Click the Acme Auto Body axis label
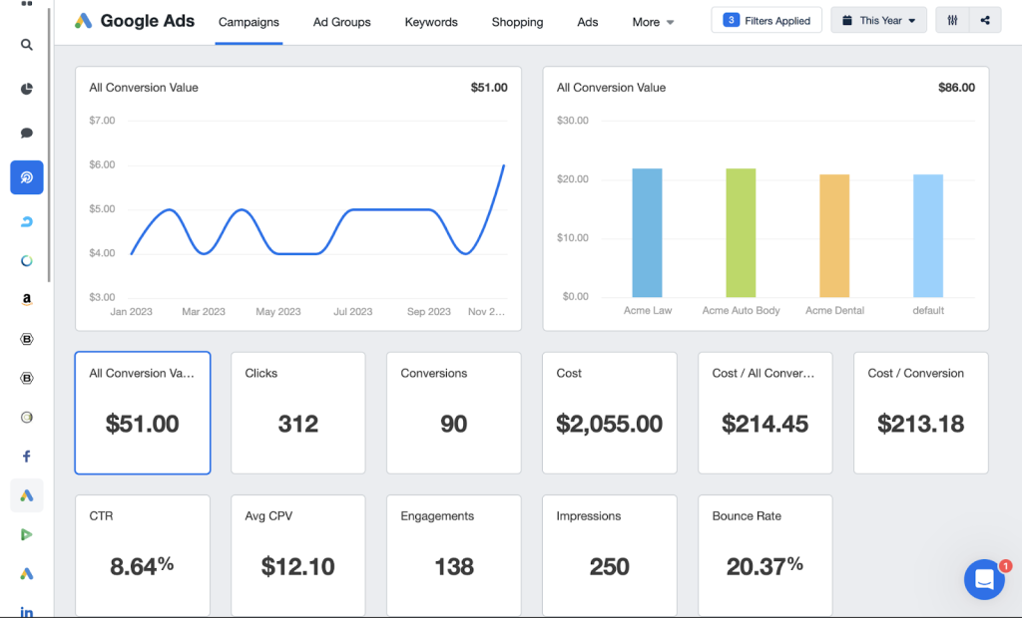1022x618 pixels. (742, 310)
